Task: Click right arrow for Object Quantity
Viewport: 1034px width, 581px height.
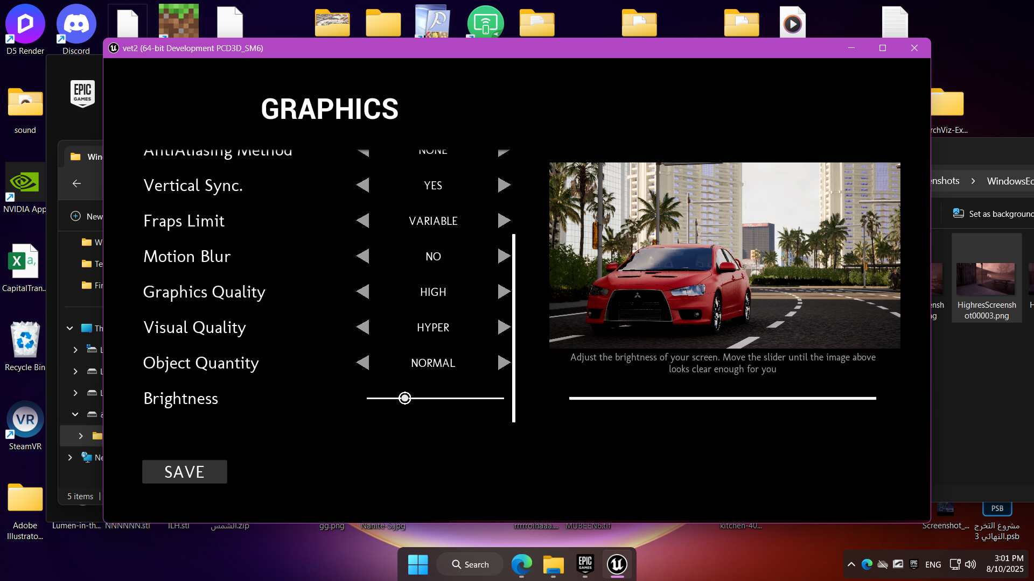Action: 504,363
